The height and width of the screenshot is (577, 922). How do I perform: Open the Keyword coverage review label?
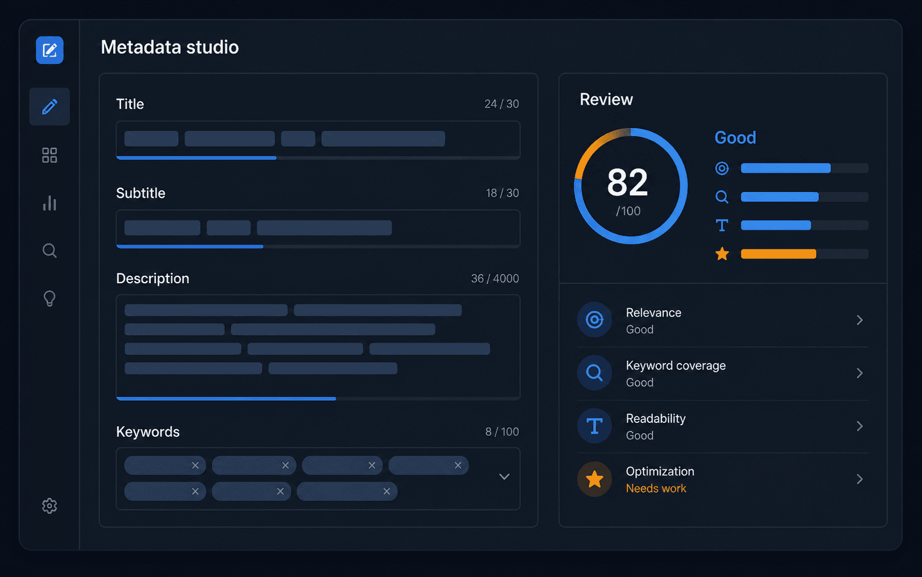(676, 365)
